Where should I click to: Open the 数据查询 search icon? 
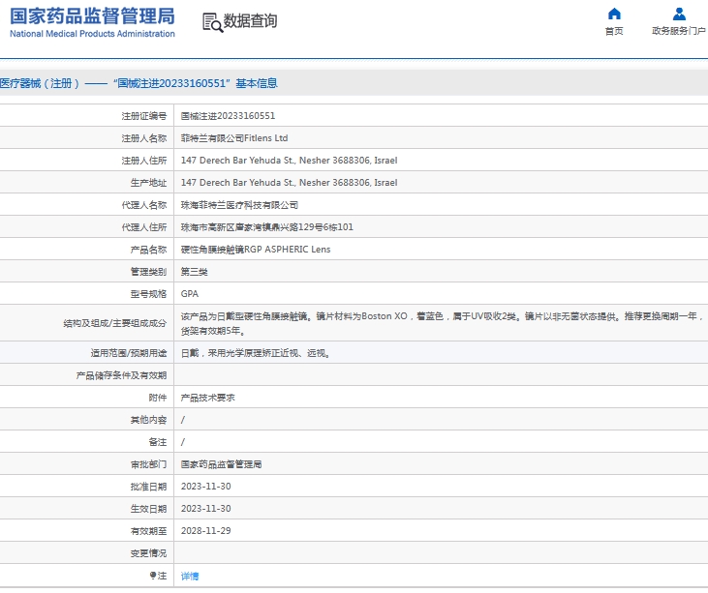click(213, 22)
